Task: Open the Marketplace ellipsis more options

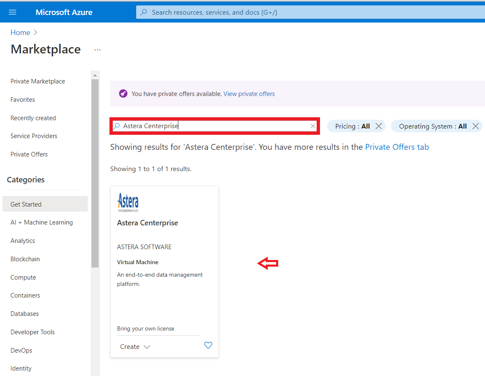Action: coord(97,50)
